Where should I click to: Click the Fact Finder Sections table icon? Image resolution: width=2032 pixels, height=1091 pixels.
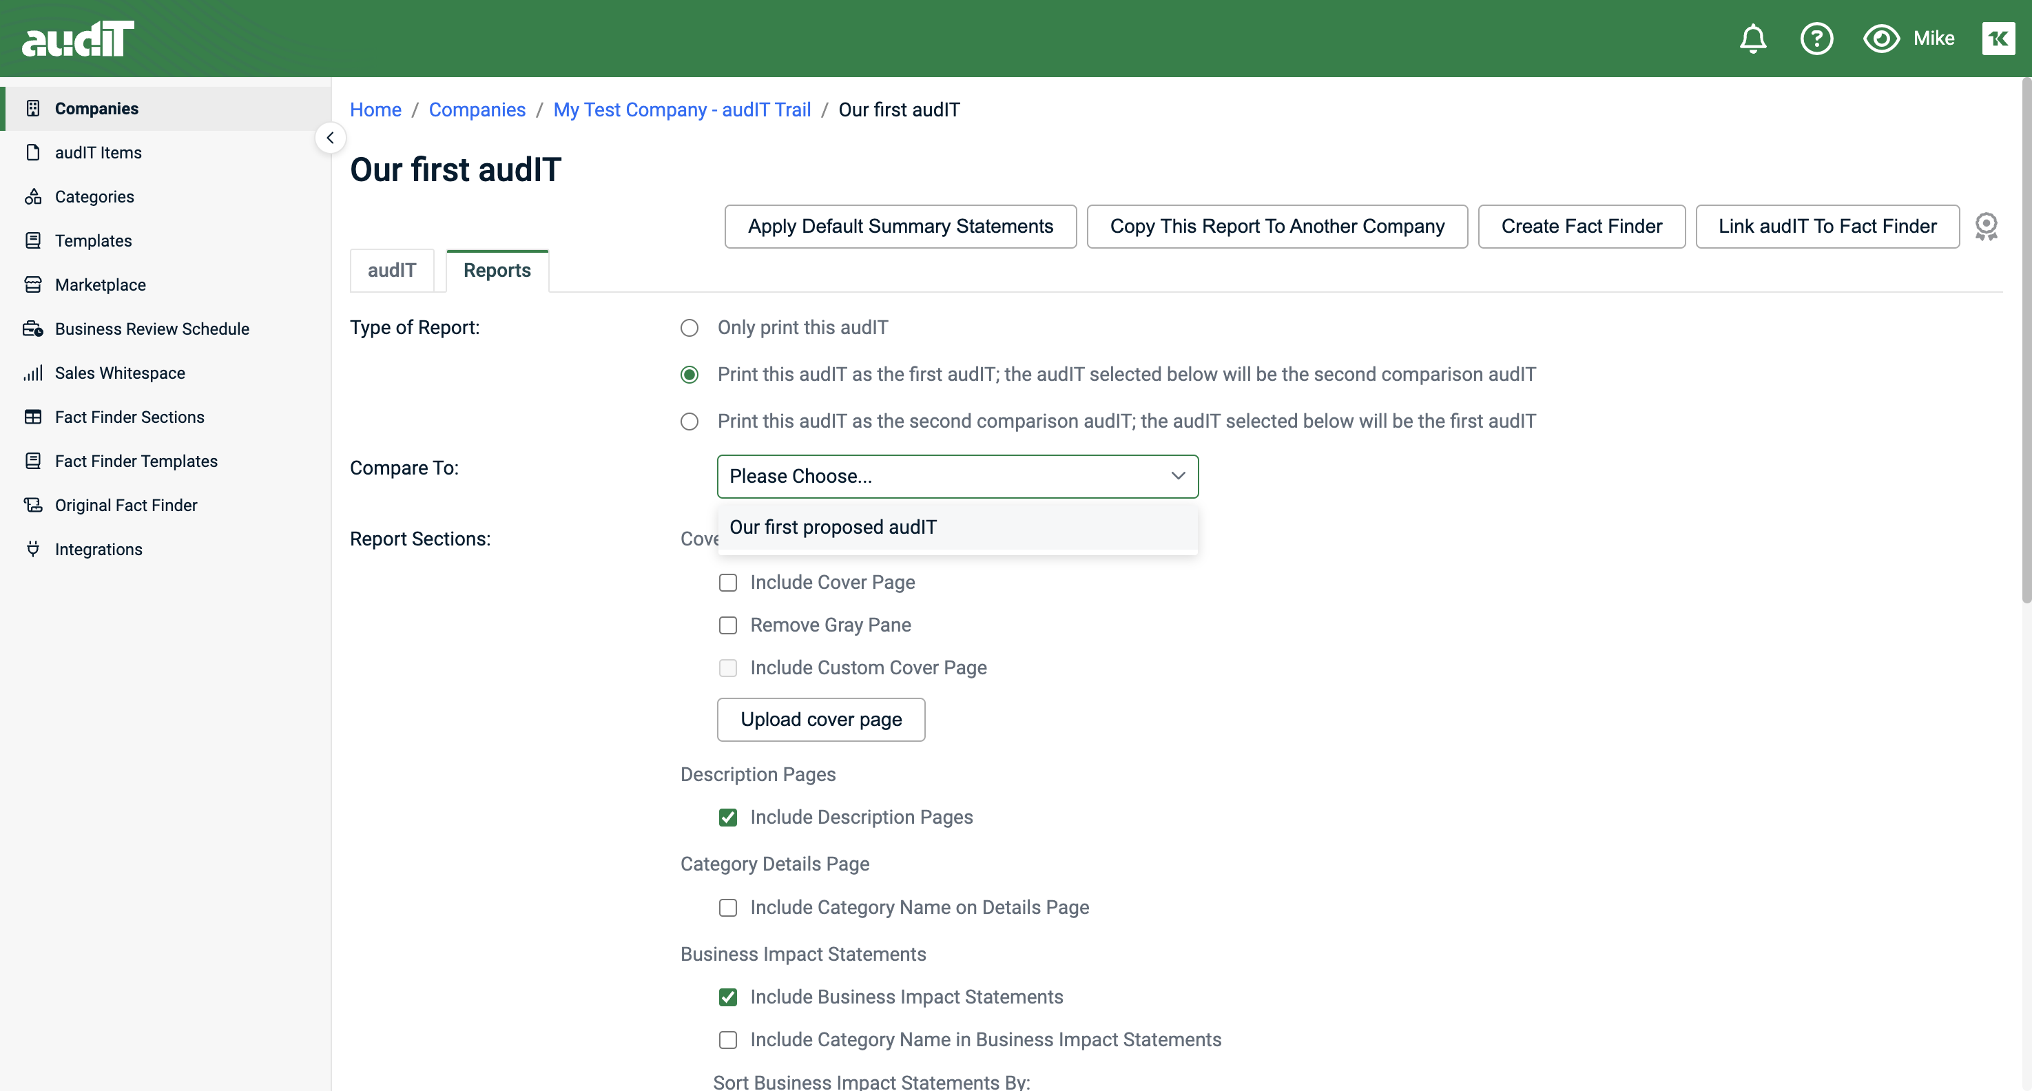click(x=32, y=417)
